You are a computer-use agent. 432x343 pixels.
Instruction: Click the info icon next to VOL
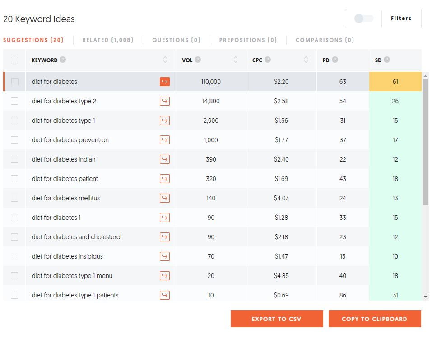198,60
